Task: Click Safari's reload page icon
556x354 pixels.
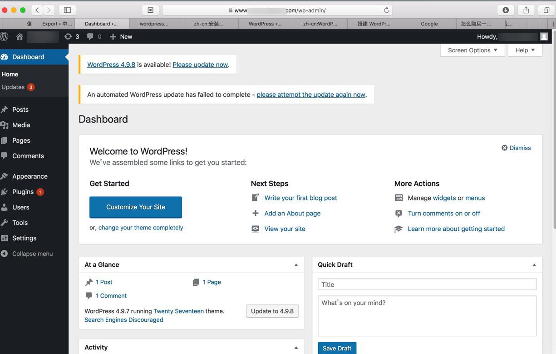Action: (387, 10)
